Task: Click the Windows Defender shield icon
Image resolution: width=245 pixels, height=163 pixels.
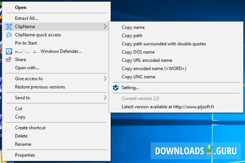Action: tap(9, 51)
